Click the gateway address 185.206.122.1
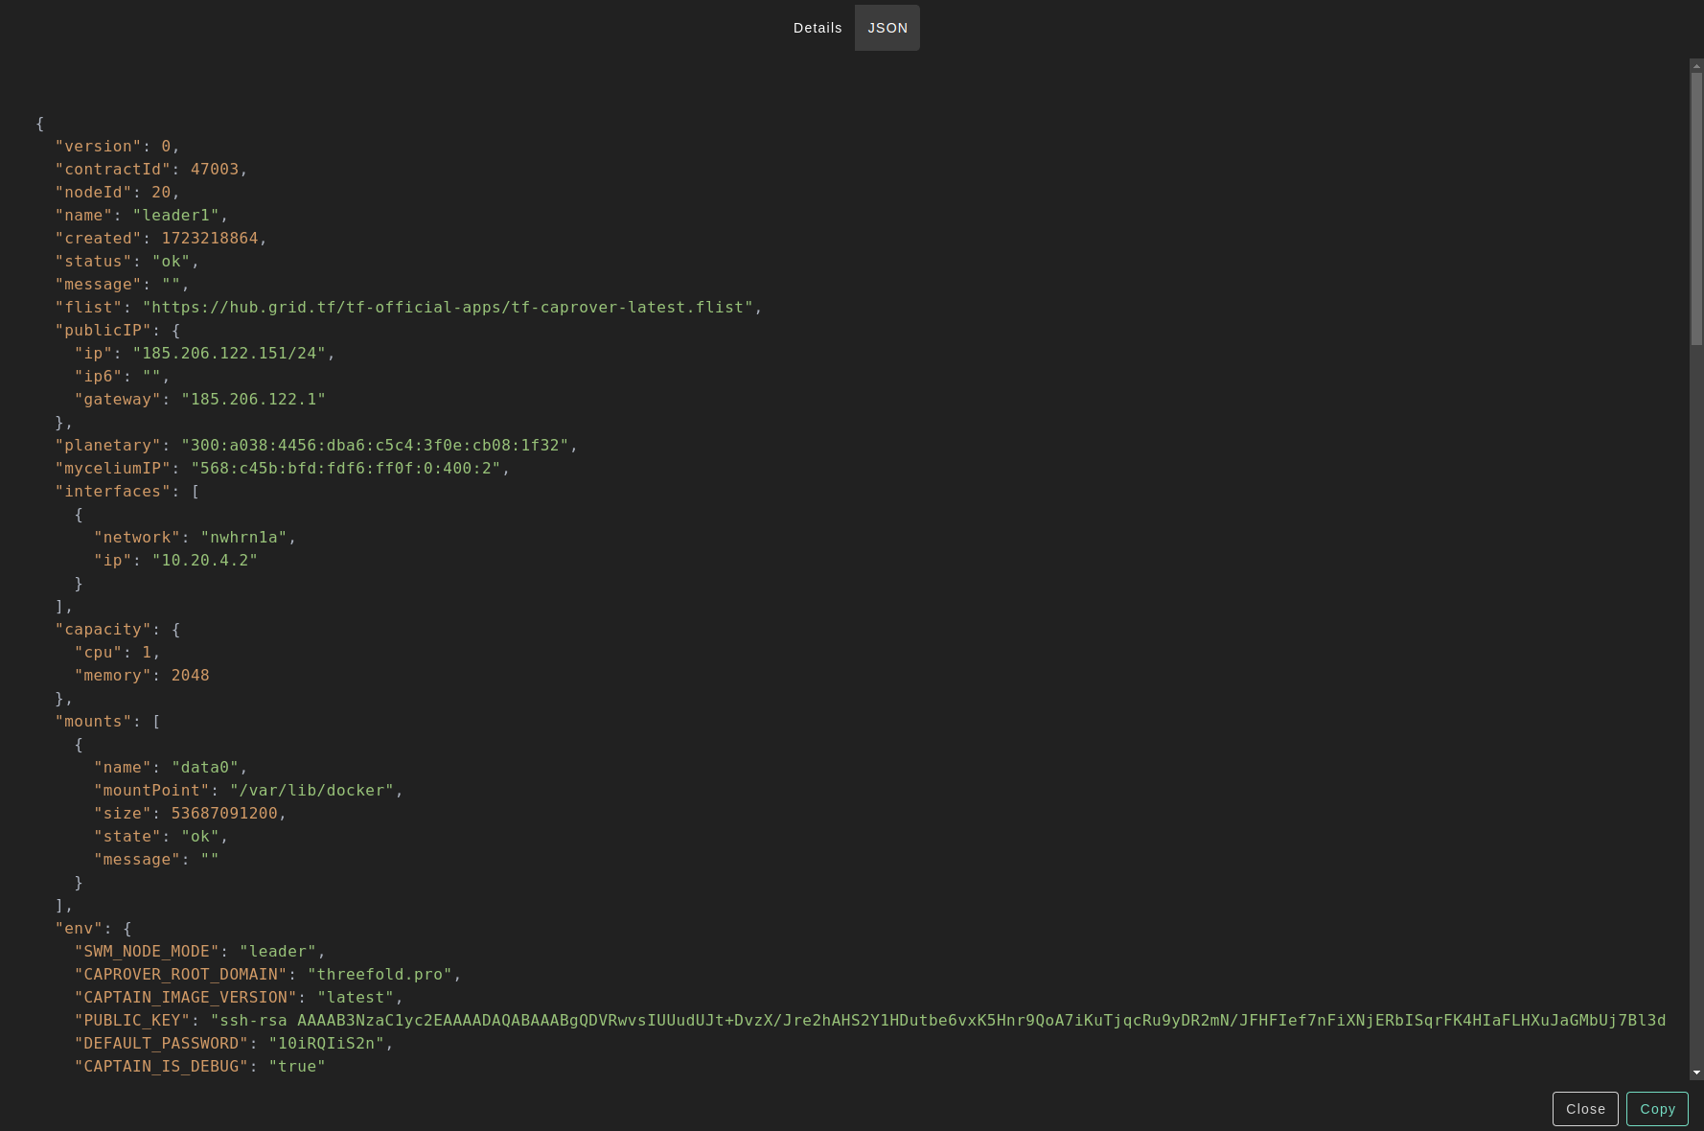This screenshot has width=1704, height=1131. click(x=253, y=400)
